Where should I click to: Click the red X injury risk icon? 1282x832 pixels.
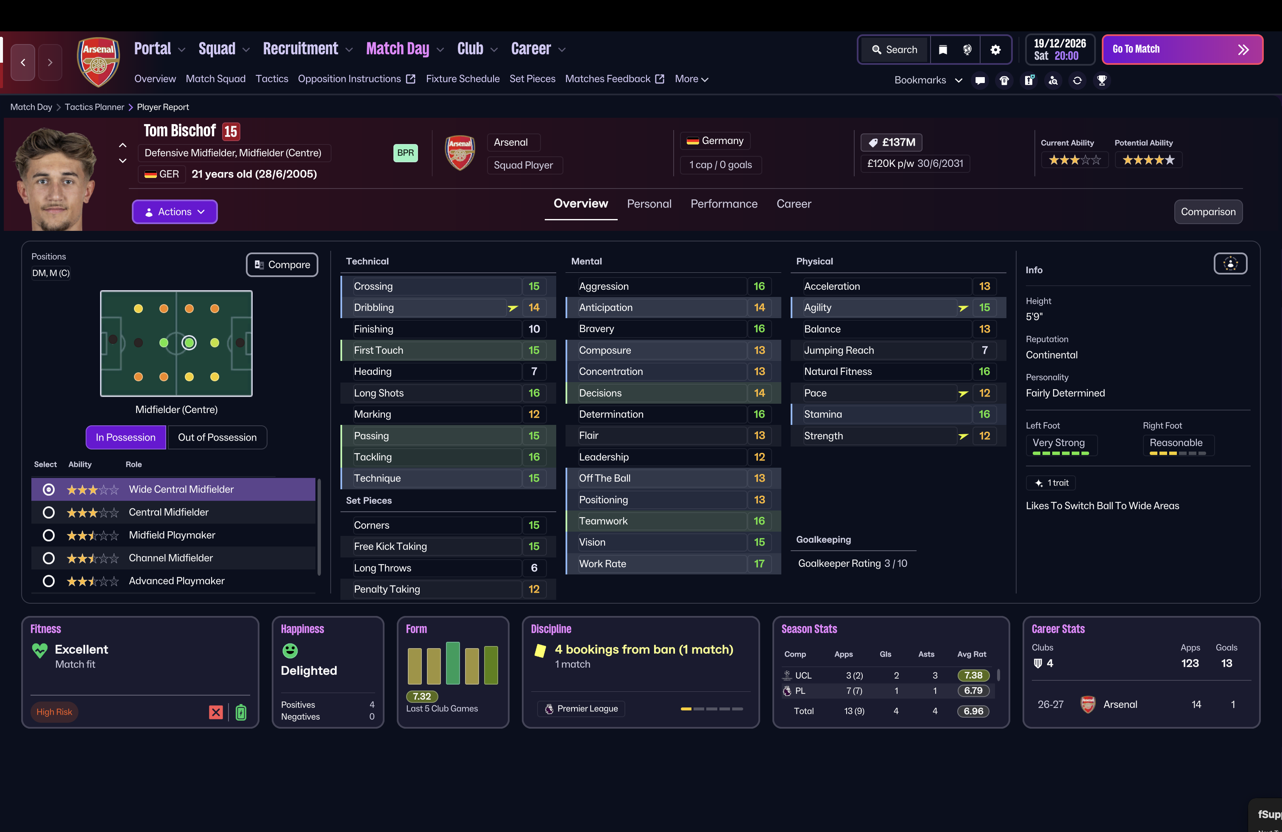coord(216,712)
